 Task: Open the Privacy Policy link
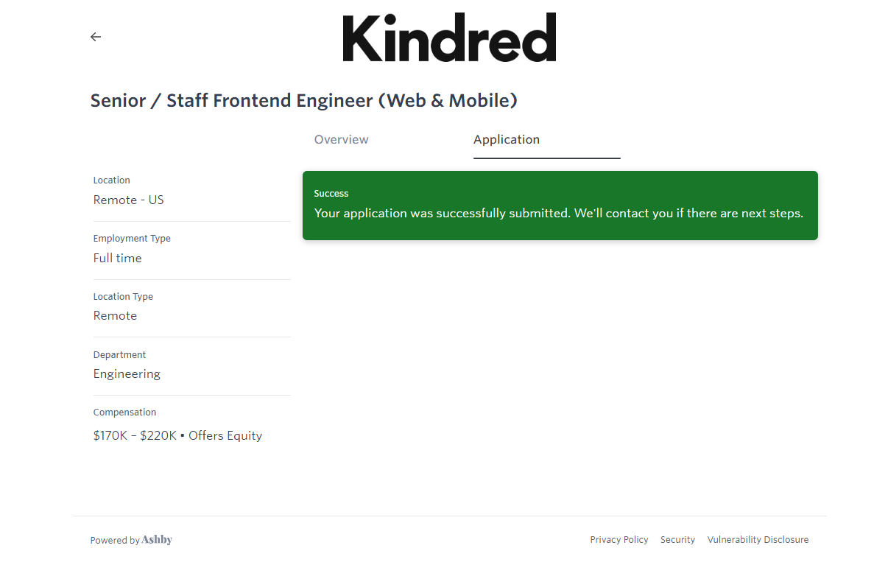(x=619, y=540)
